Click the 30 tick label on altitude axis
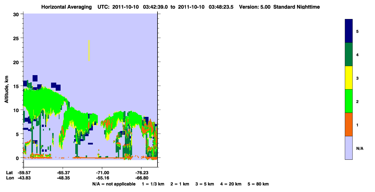Image resolution: width=375 pixels, height=192 pixels. (17, 14)
